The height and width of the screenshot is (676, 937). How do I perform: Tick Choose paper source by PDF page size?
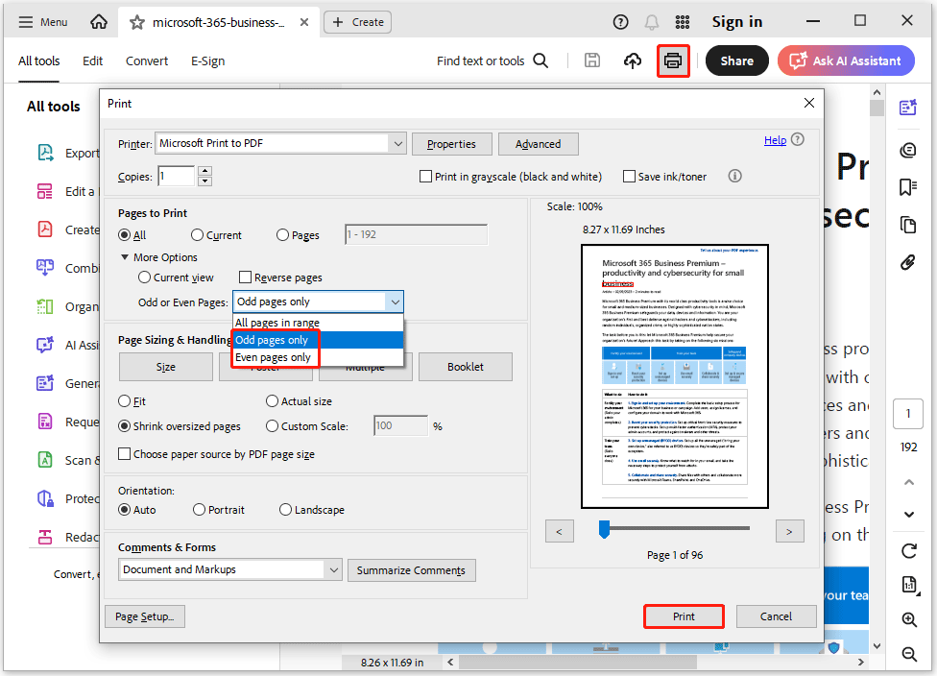click(124, 453)
